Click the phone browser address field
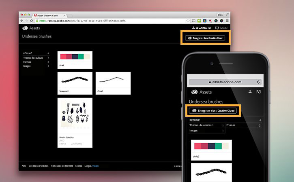 [225, 82]
